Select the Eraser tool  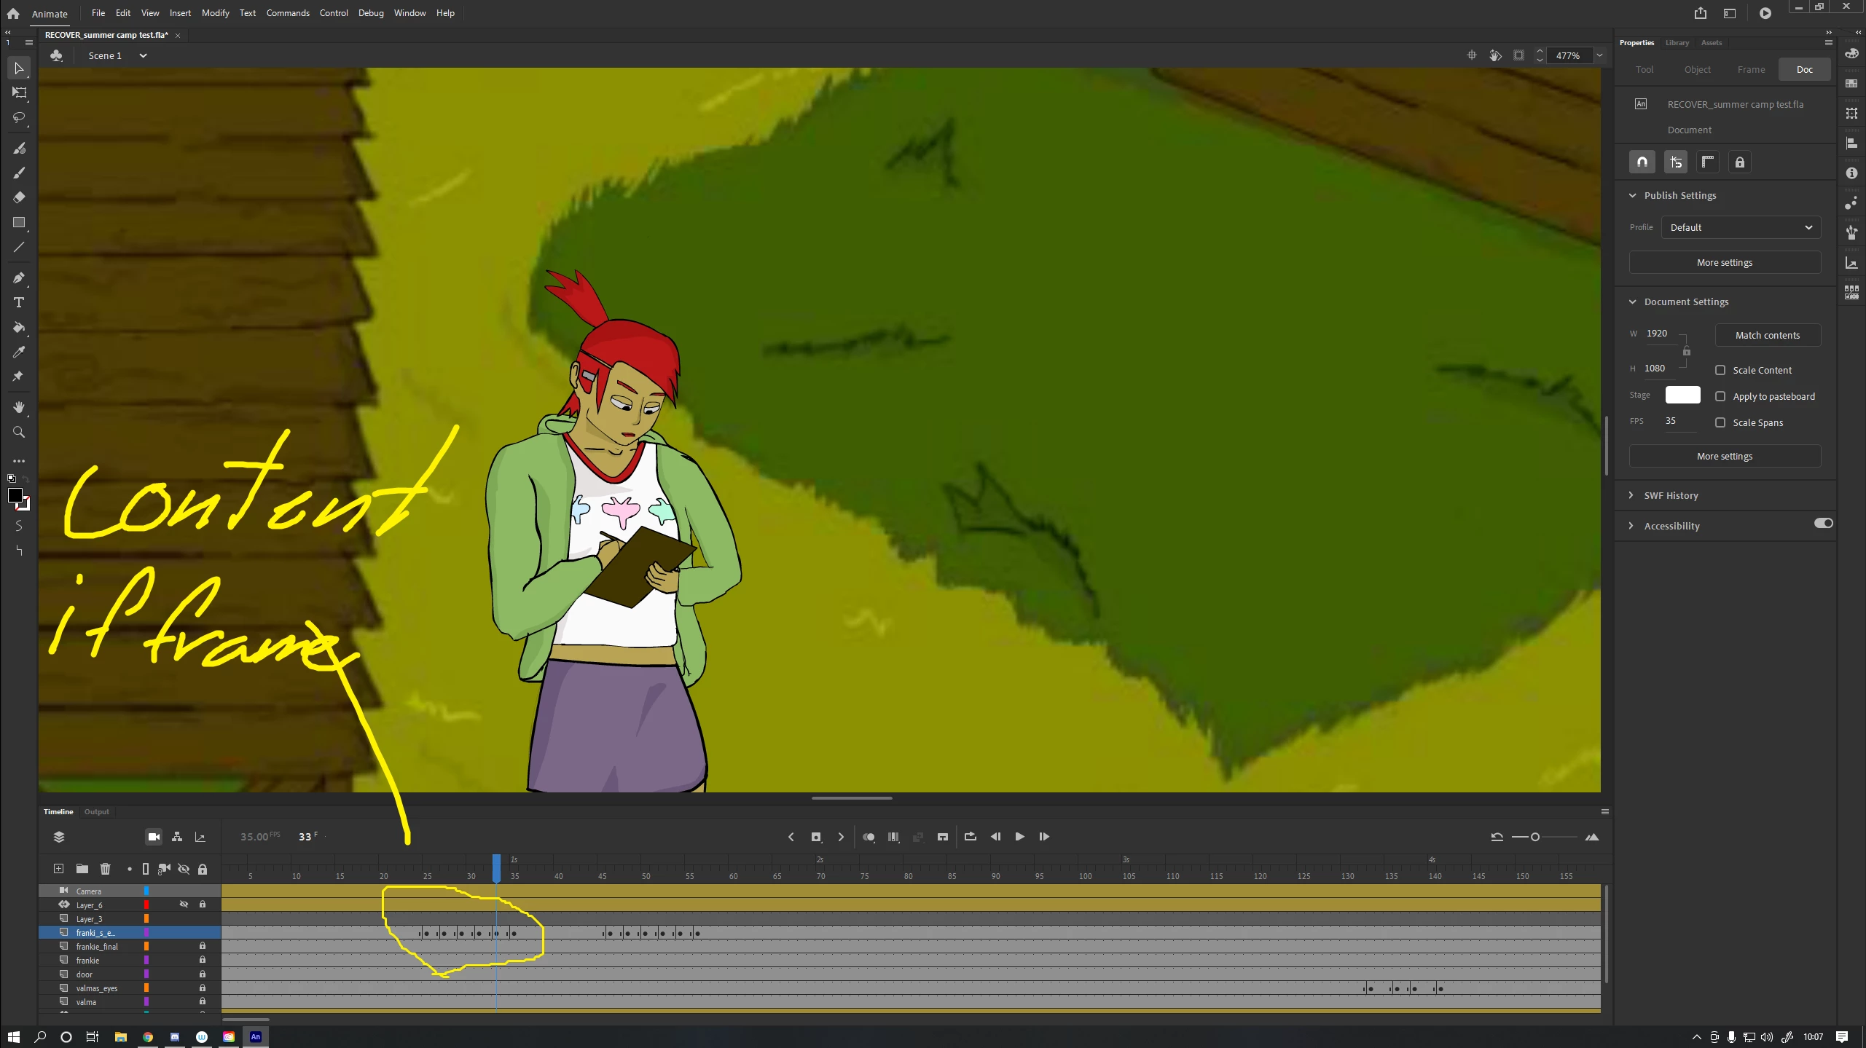click(x=19, y=197)
